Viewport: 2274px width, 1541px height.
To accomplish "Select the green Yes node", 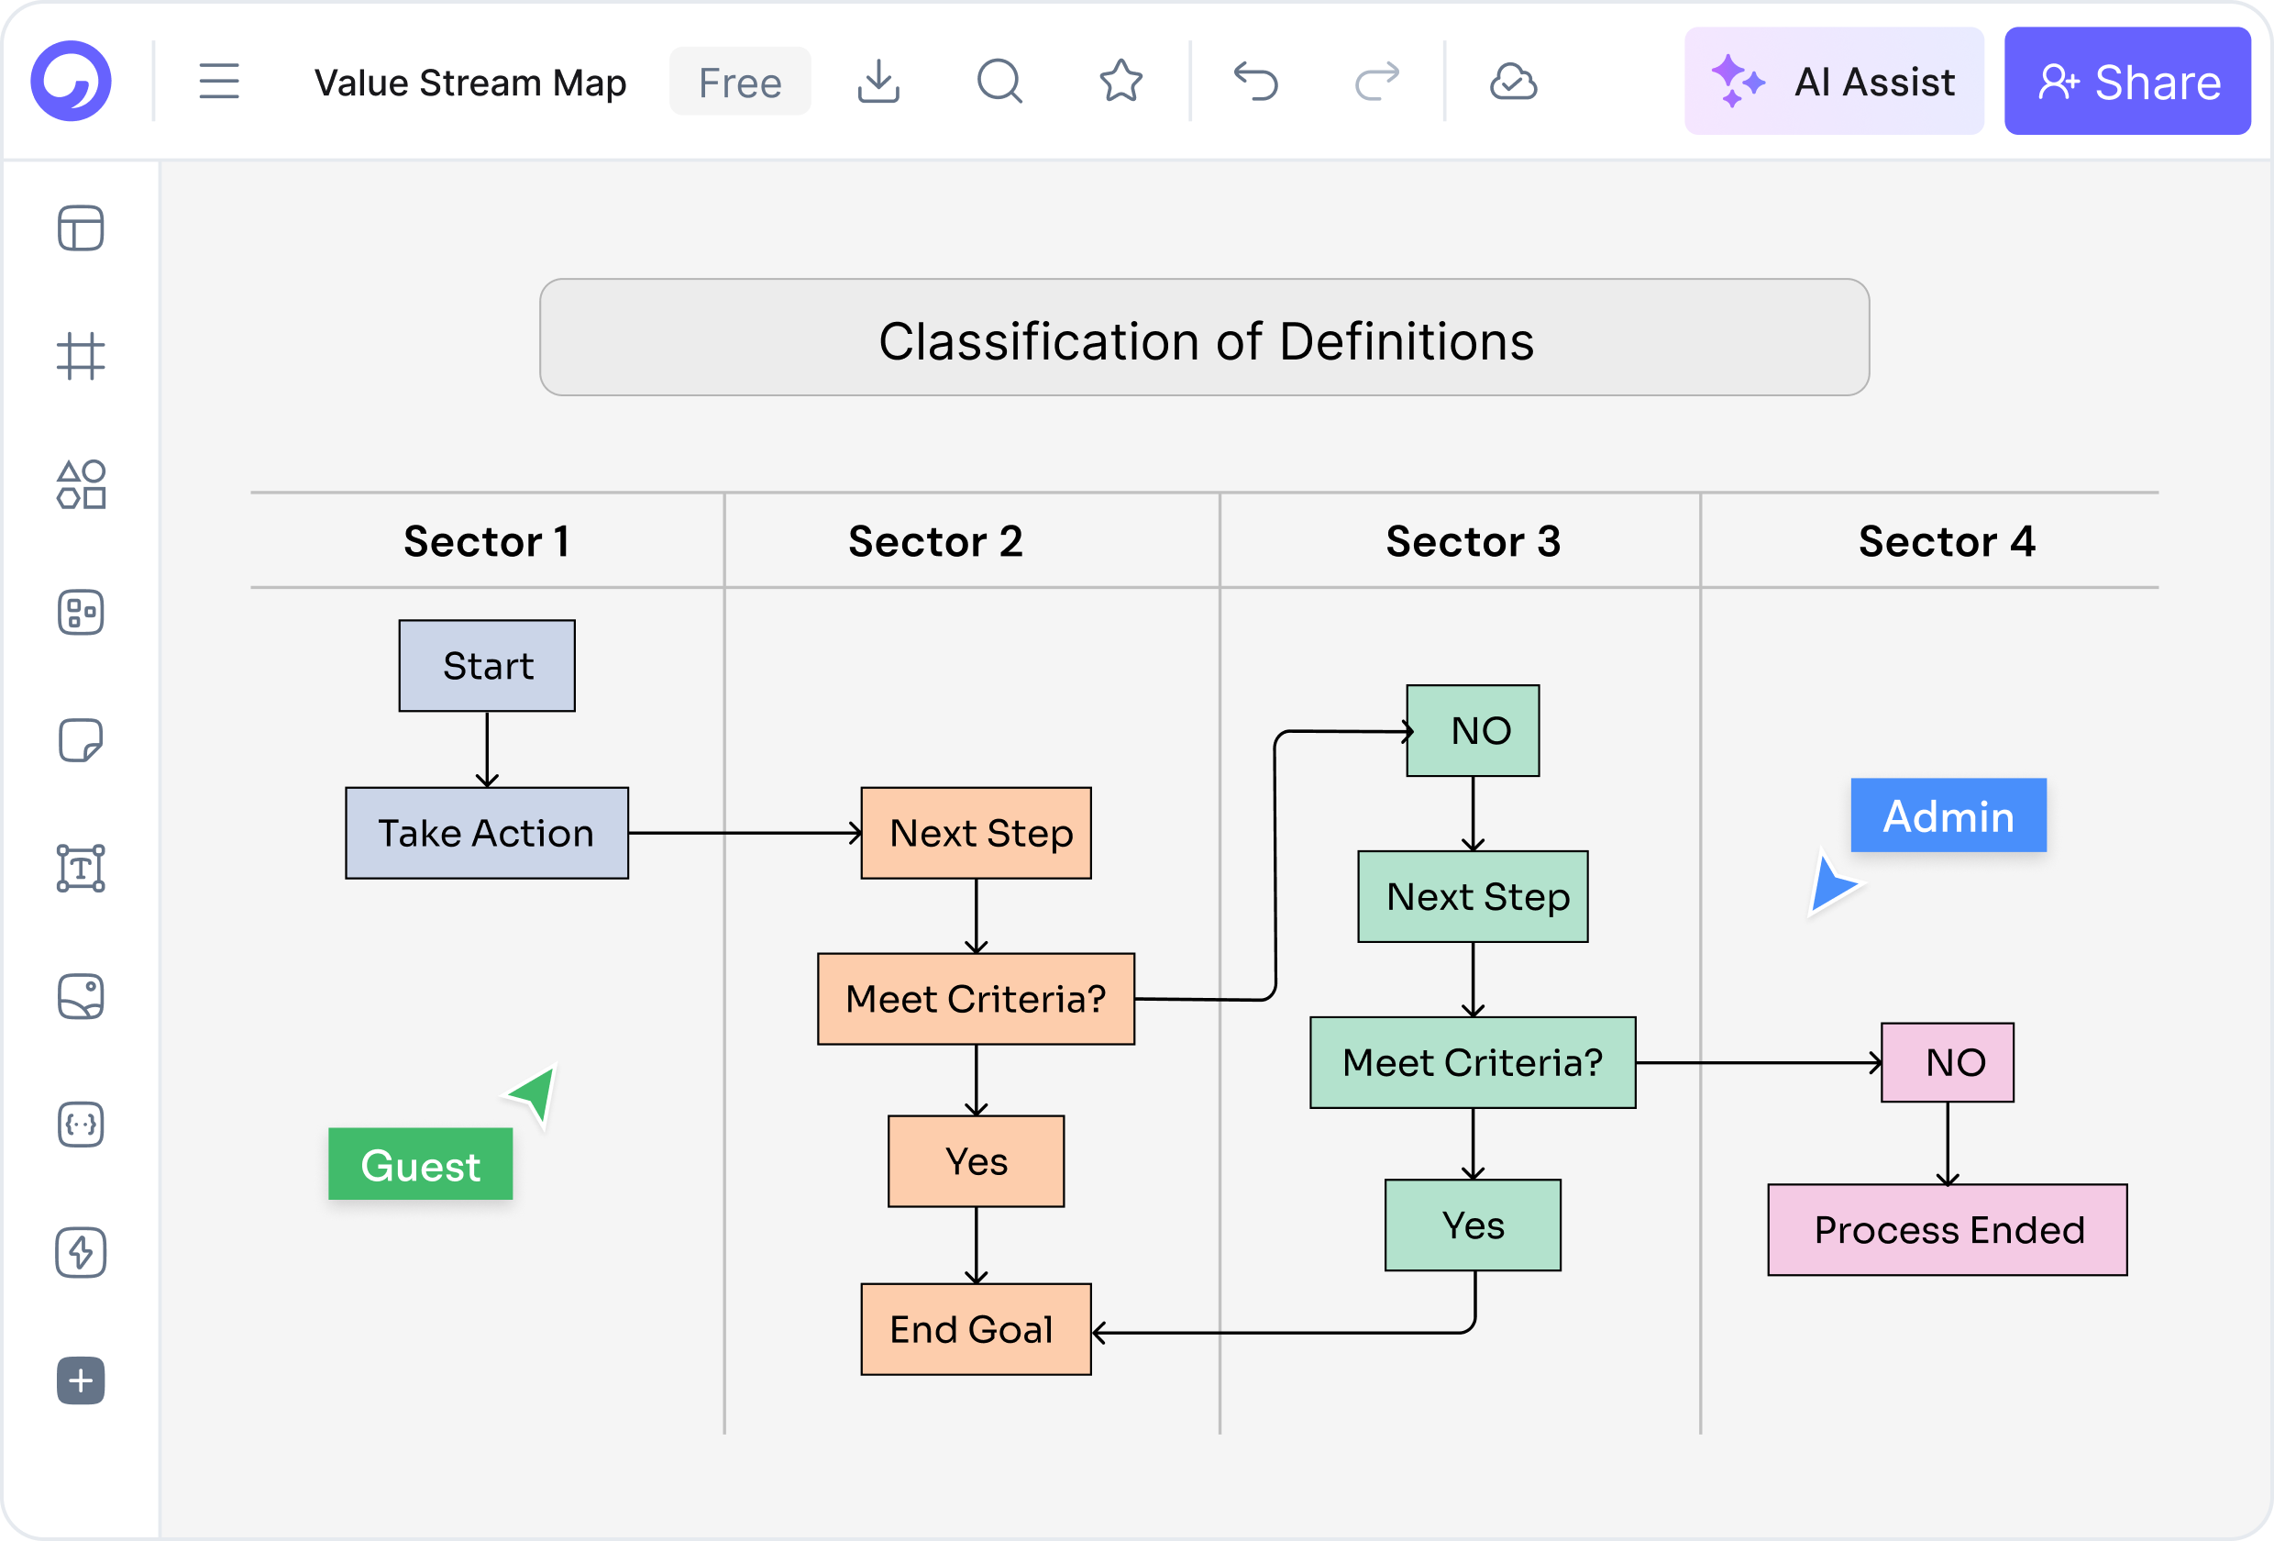I will [1474, 1225].
